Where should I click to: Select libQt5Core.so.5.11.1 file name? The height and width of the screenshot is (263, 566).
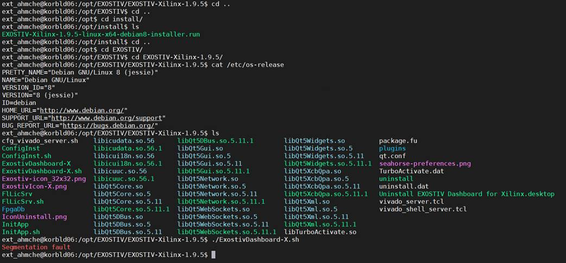point(131,209)
